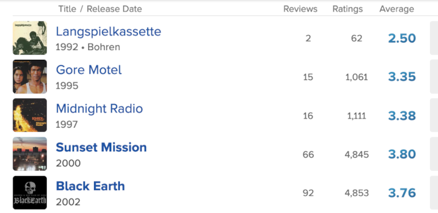Select the 3.35 average for Gore Motel

click(402, 77)
